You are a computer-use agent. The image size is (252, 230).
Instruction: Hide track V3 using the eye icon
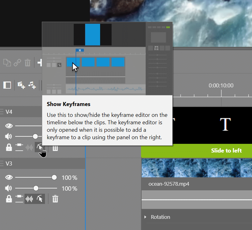coord(9,177)
